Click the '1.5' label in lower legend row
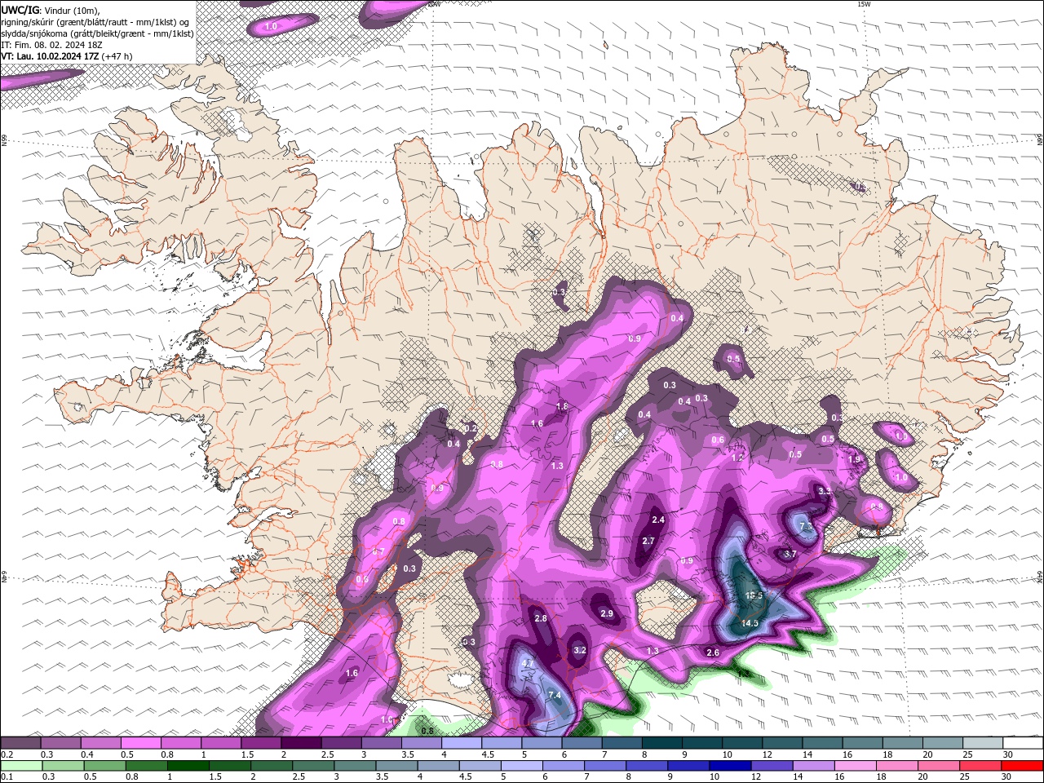 tap(215, 777)
